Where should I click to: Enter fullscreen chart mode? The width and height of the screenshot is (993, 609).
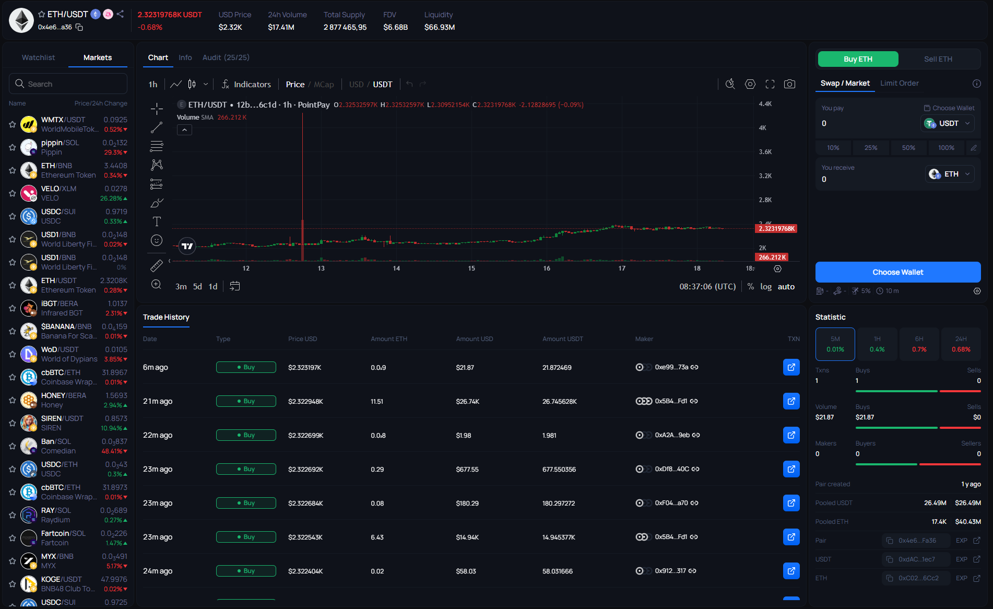(770, 84)
